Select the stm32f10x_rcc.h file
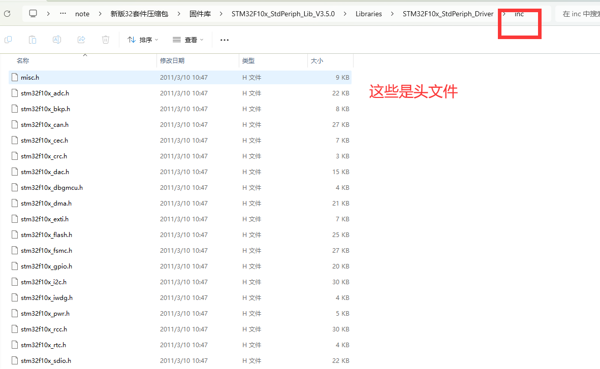This screenshot has width=600, height=369. click(x=180, y=329)
